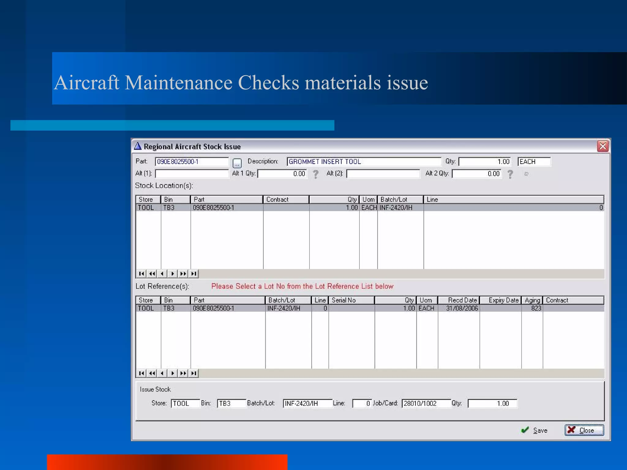
Task: Click the Close button at bottom
Action: point(584,430)
